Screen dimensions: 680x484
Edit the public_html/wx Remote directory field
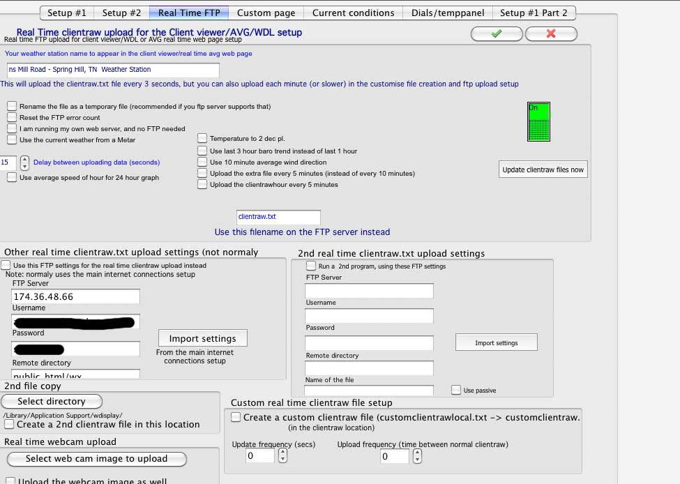pyautogui.click(x=75, y=375)
